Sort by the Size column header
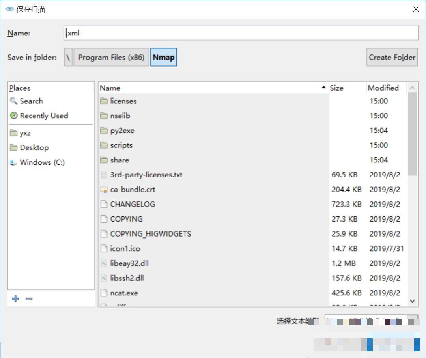Screen dimensions: 426x358 pyautogui.click(x=348, y=88)
